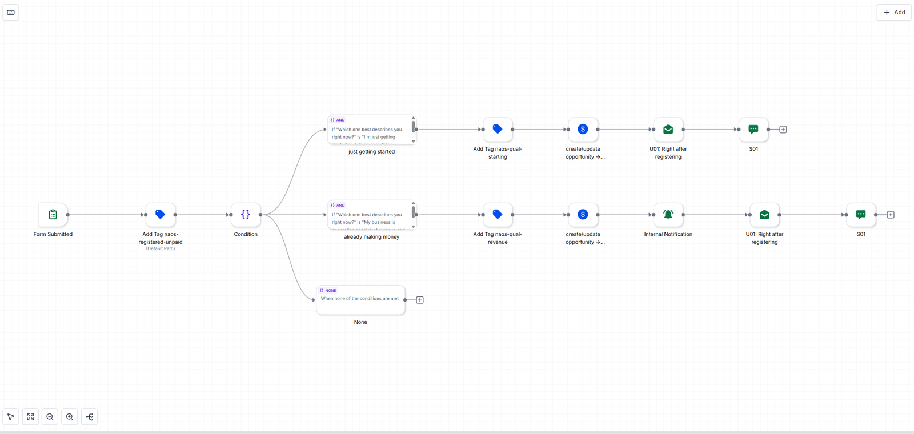Add a step after the None branch
The width and height of the screenshot is (914, 434).
(x=420, y=300)
